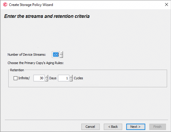
Task: Close the Create Storage Policy Wizard
Action: click(x=167, y=4)
